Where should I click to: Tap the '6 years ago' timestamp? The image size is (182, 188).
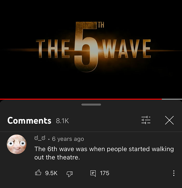pyautogui.click(x=68, y=139)
